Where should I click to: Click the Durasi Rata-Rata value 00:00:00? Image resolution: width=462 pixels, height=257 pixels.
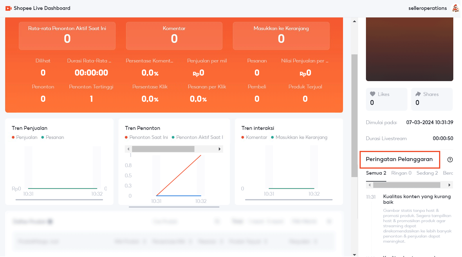click(x=91, y=73)
